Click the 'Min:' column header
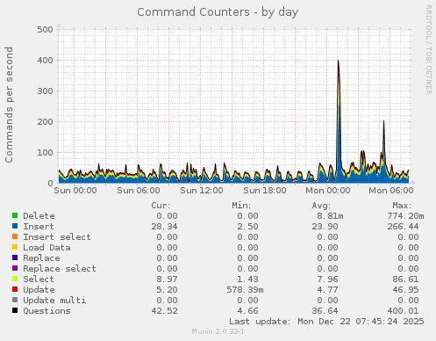The height and width of the screenshot is (341, 436). click(241, 206)
